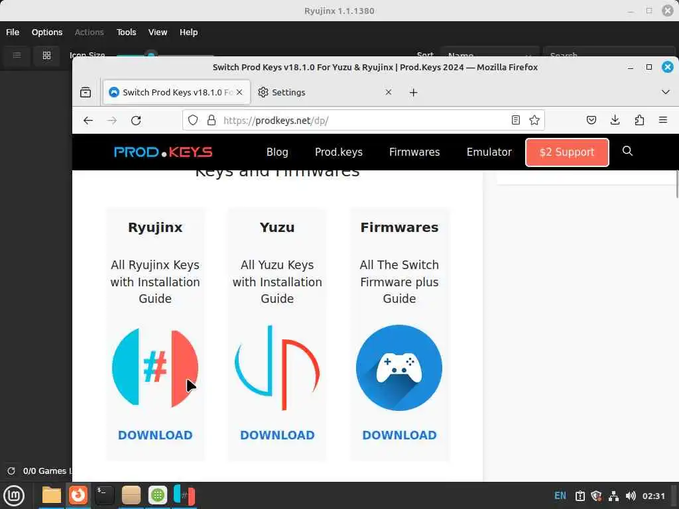Switch Ryujinx to list view

pos(17,55)
